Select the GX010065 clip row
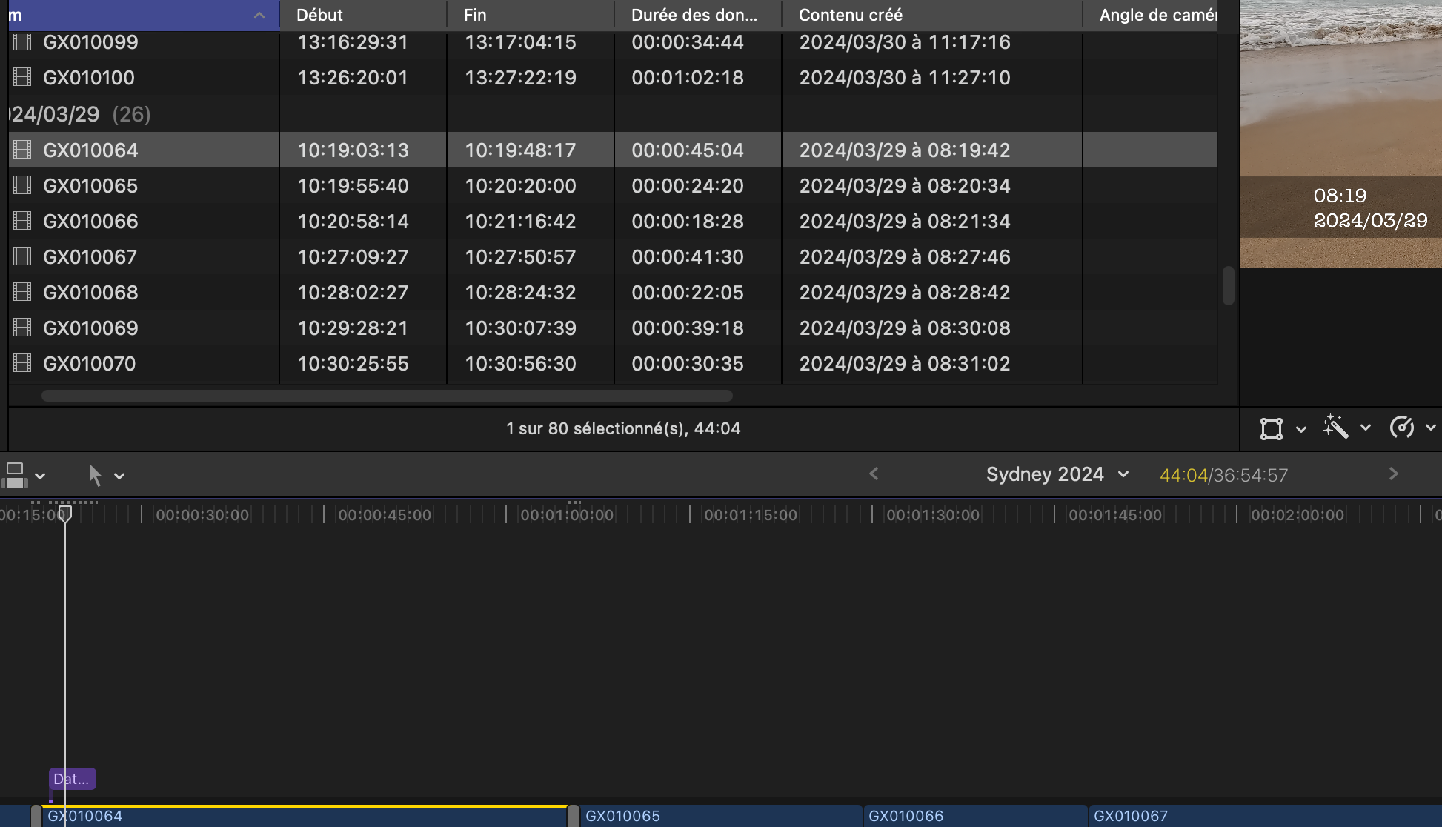The image size is (1442, 827). tap(90, 186)
